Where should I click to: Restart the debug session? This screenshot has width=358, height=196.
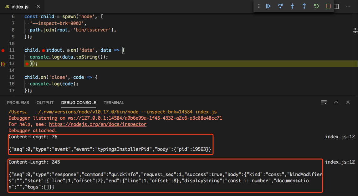tap(316, 6)
